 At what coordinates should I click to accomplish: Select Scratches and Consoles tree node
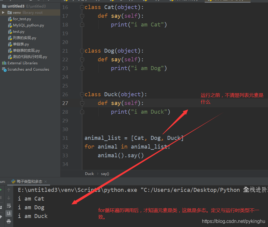pos(28,69)
